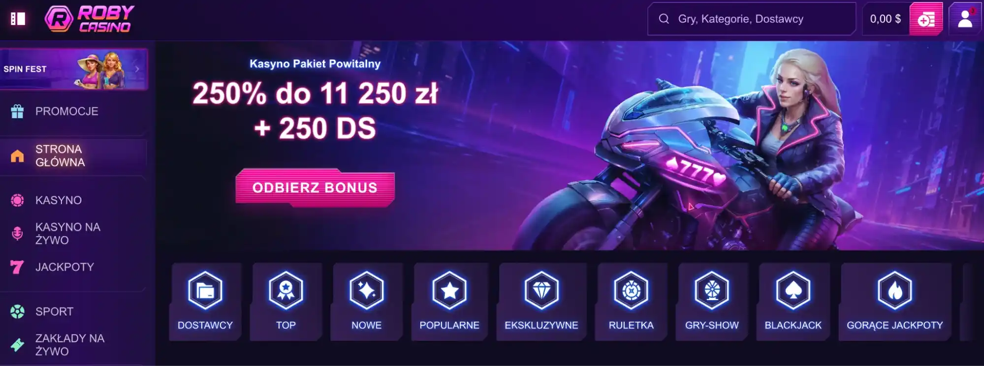984x366 pixels.
Task: Choose the Popularne star category
Action: (x=449, y=302)
